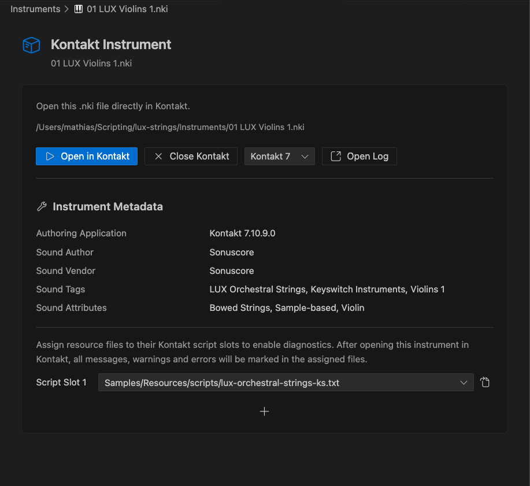Click the Kontakt 7.10.9.0 value
The width and height of the screenshot is (530, 486).
click(x=242, y=233)
